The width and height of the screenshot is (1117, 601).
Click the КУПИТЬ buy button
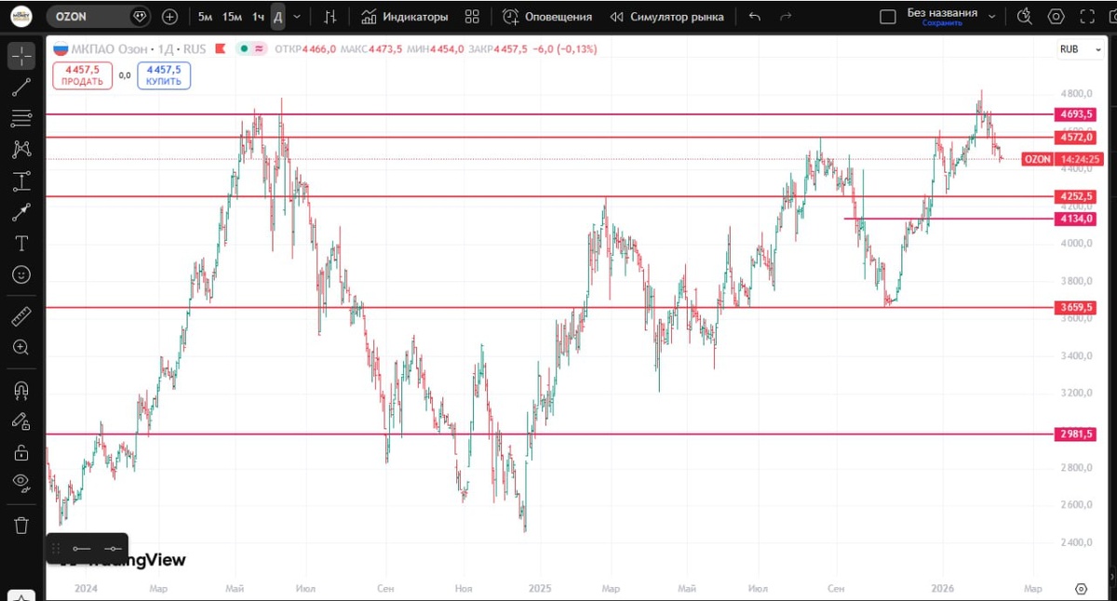[x=164, y=75]
